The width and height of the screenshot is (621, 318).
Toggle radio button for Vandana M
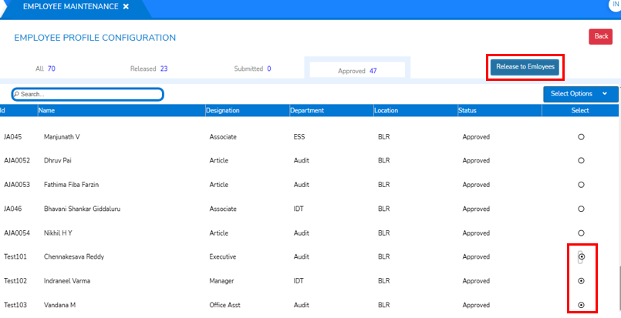click(581, 305)
